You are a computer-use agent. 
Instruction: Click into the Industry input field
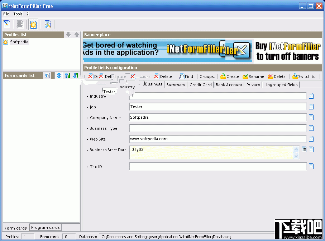[218, 96]
